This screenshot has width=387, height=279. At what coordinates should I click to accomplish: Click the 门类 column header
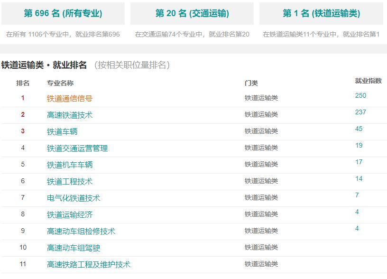pos(251,83)
